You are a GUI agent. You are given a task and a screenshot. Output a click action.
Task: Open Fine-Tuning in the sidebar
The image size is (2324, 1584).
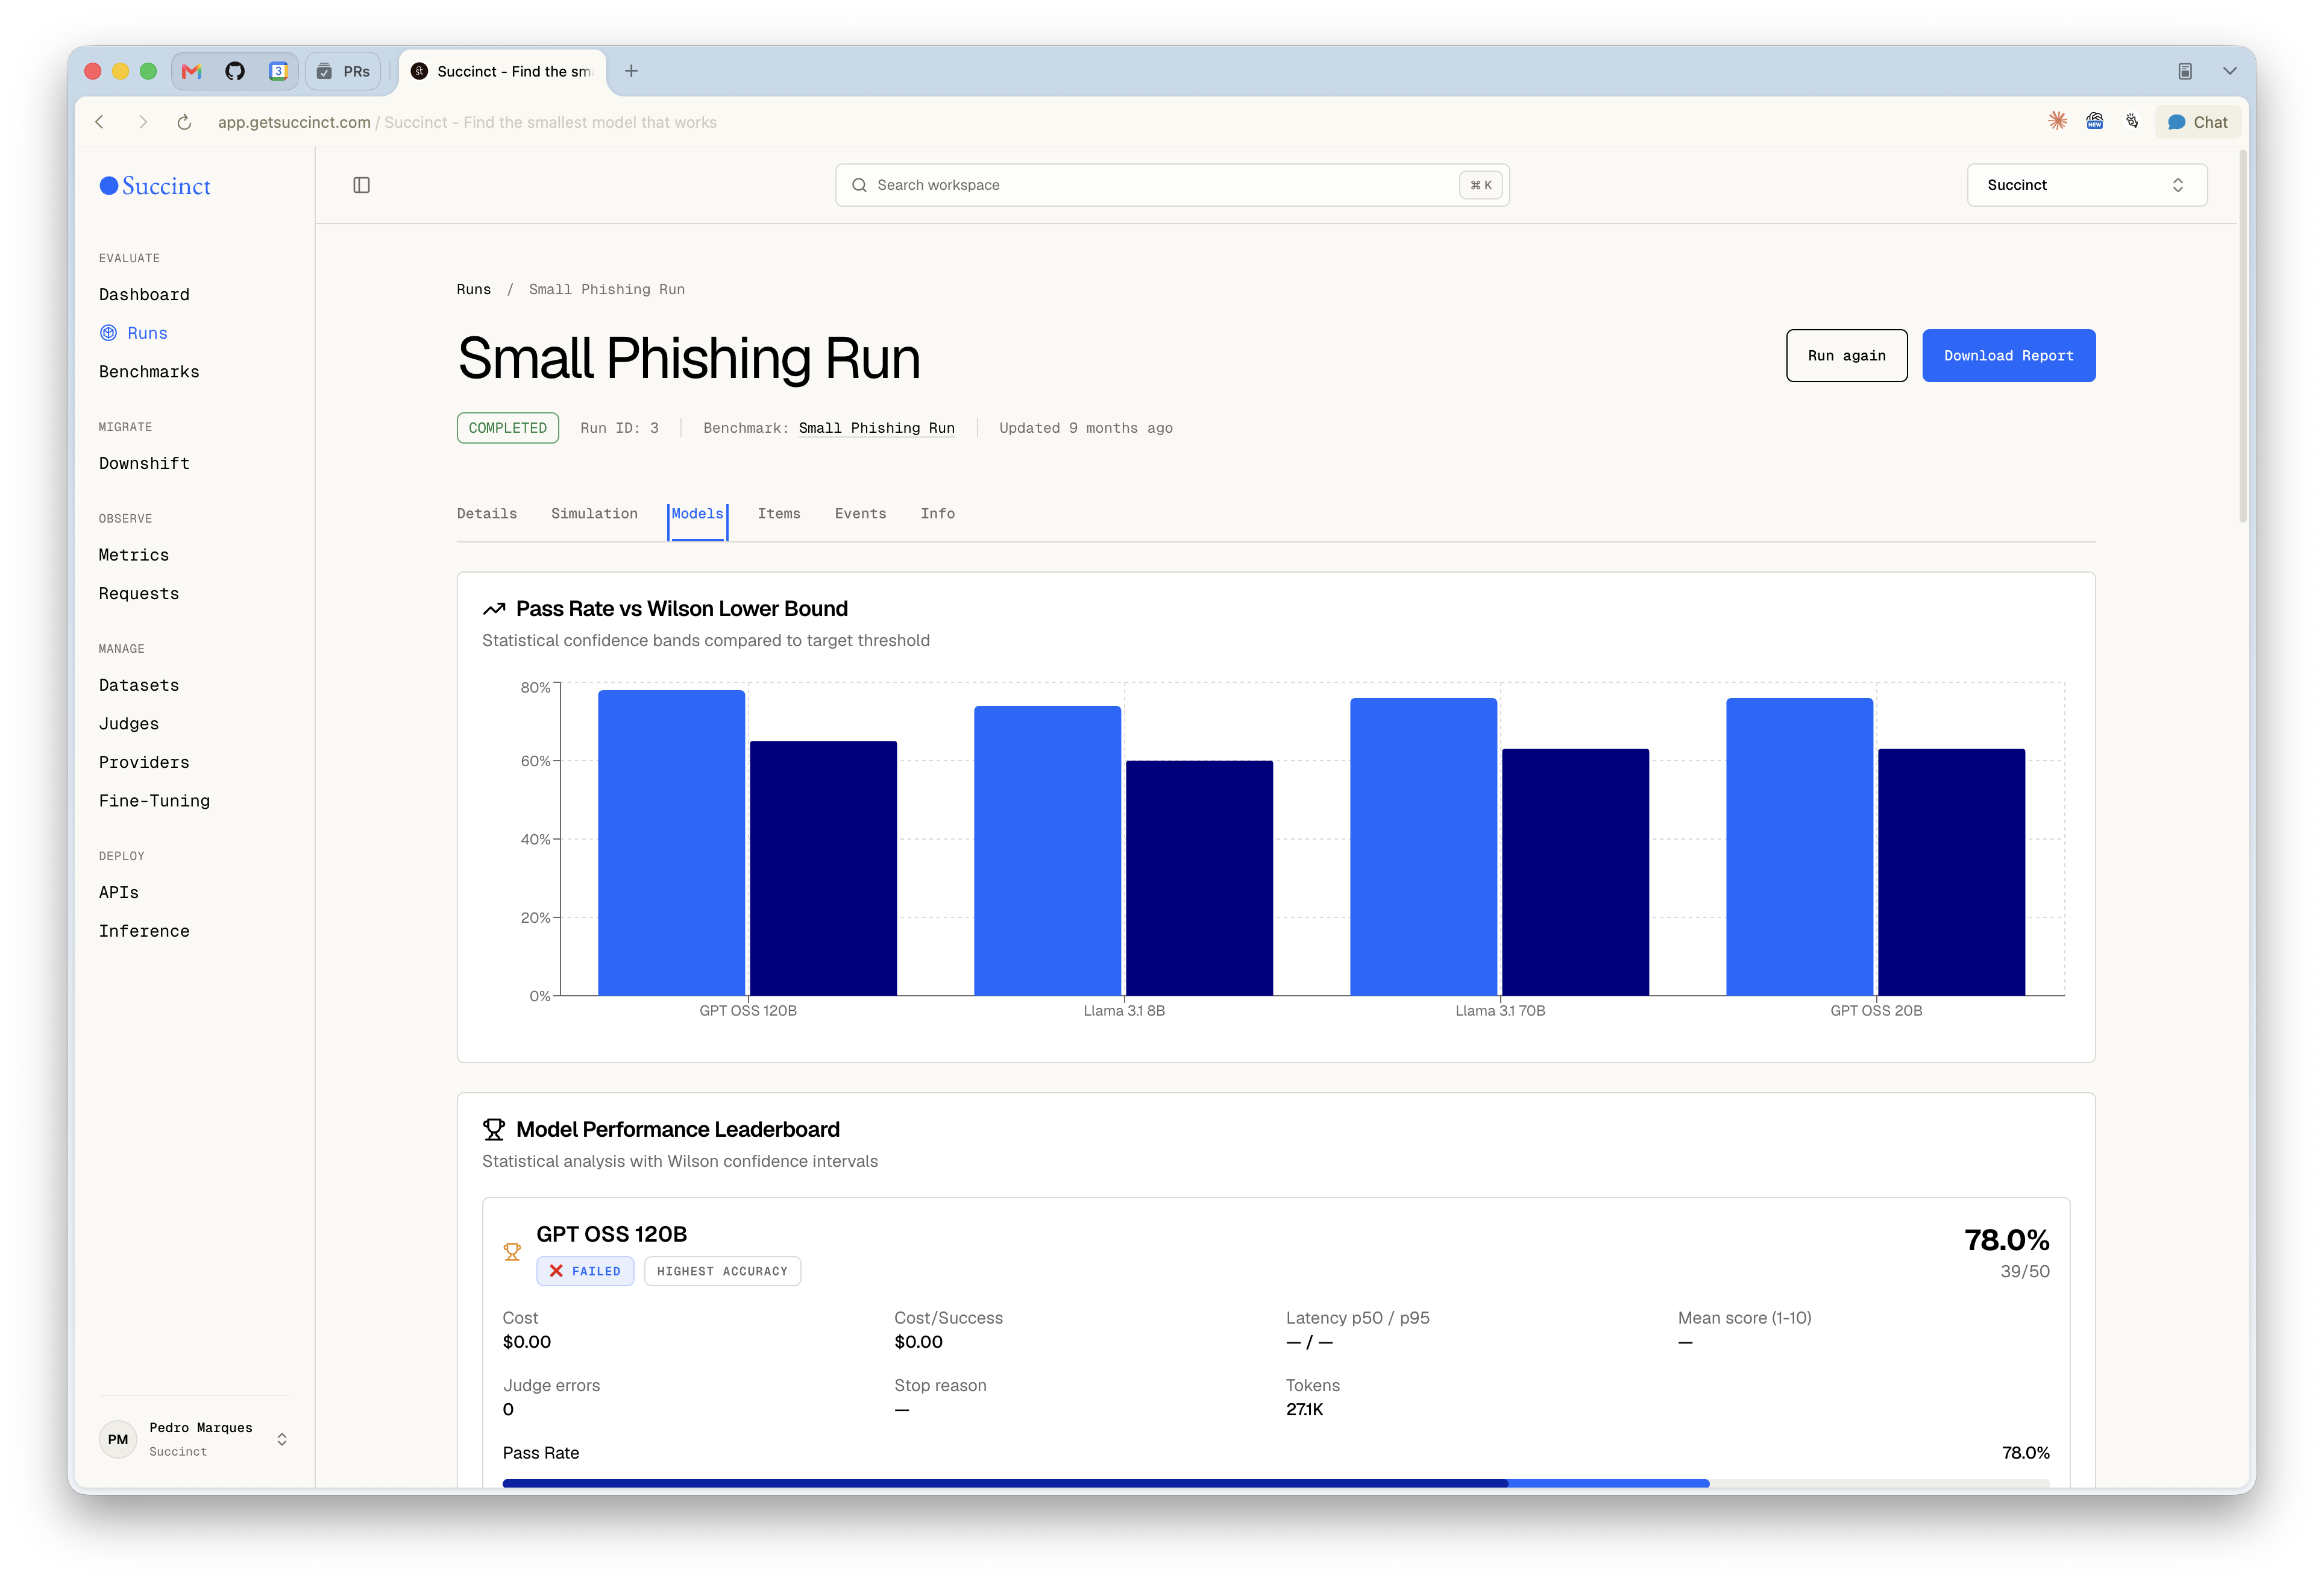[x=154, y=801]
